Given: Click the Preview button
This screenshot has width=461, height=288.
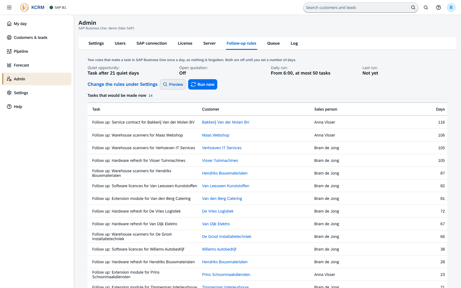Looking at the screenshot, I should click(x=173, y=84).
